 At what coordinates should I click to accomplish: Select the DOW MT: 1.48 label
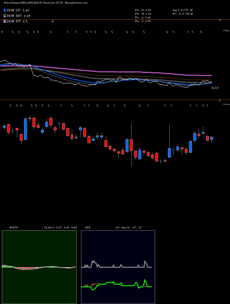pos(18,16)
